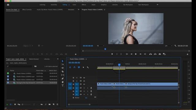Image resolution: width=196 pixels, height=110 pixels.
Task: Click Comparison View icon
Action: pyautogui.click(x=164, y=54)
